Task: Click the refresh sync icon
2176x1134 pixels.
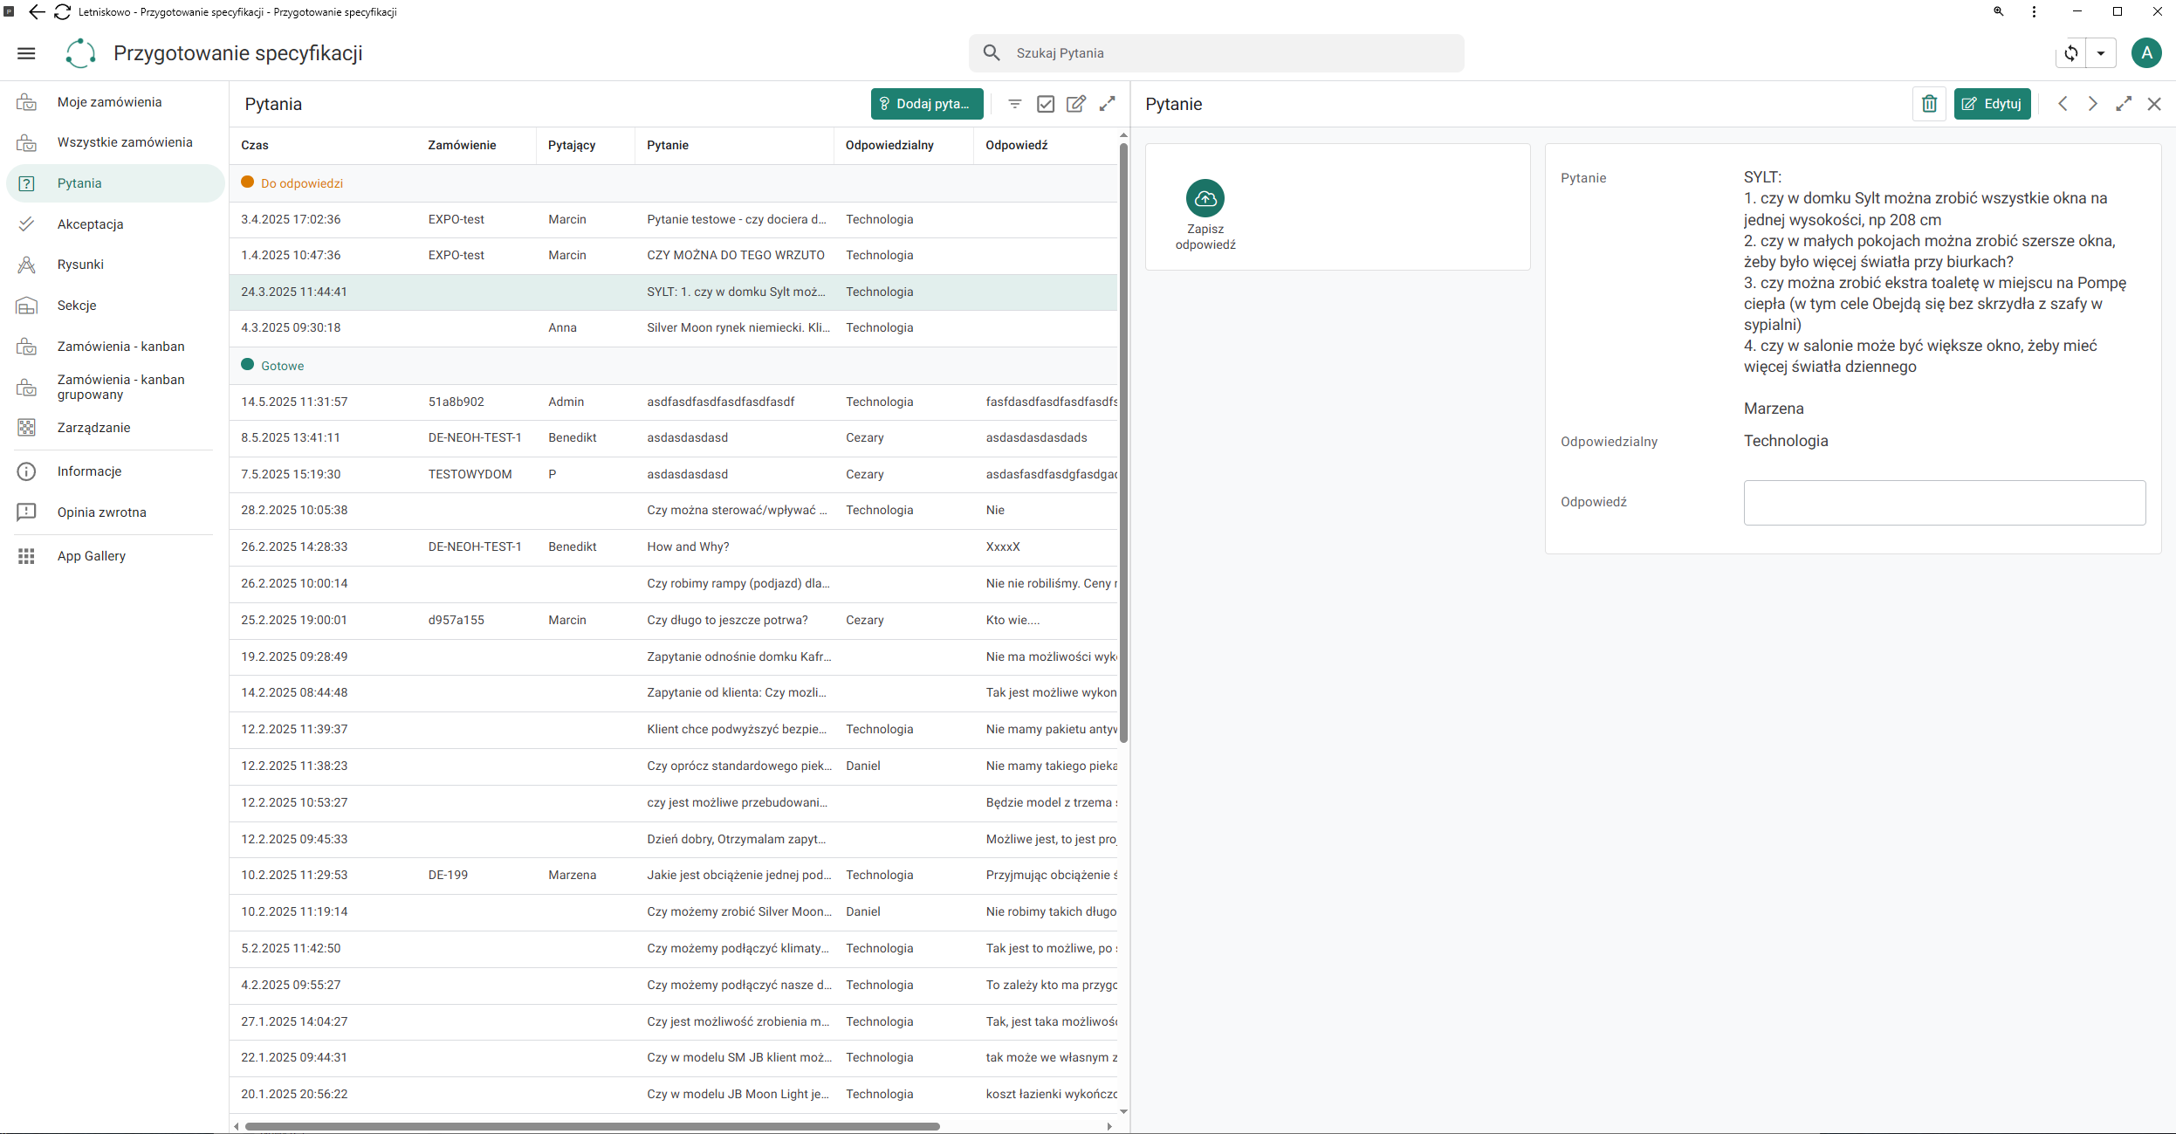Action: pyautogui.click(x=2070, y=53)
